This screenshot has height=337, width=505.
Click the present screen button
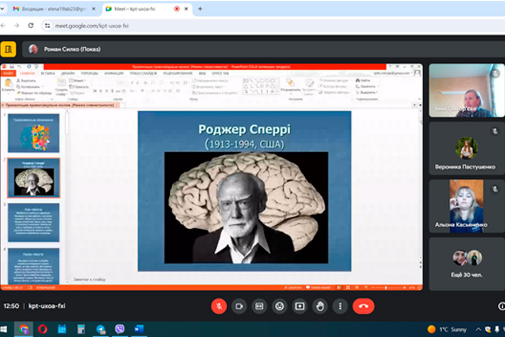300,306
